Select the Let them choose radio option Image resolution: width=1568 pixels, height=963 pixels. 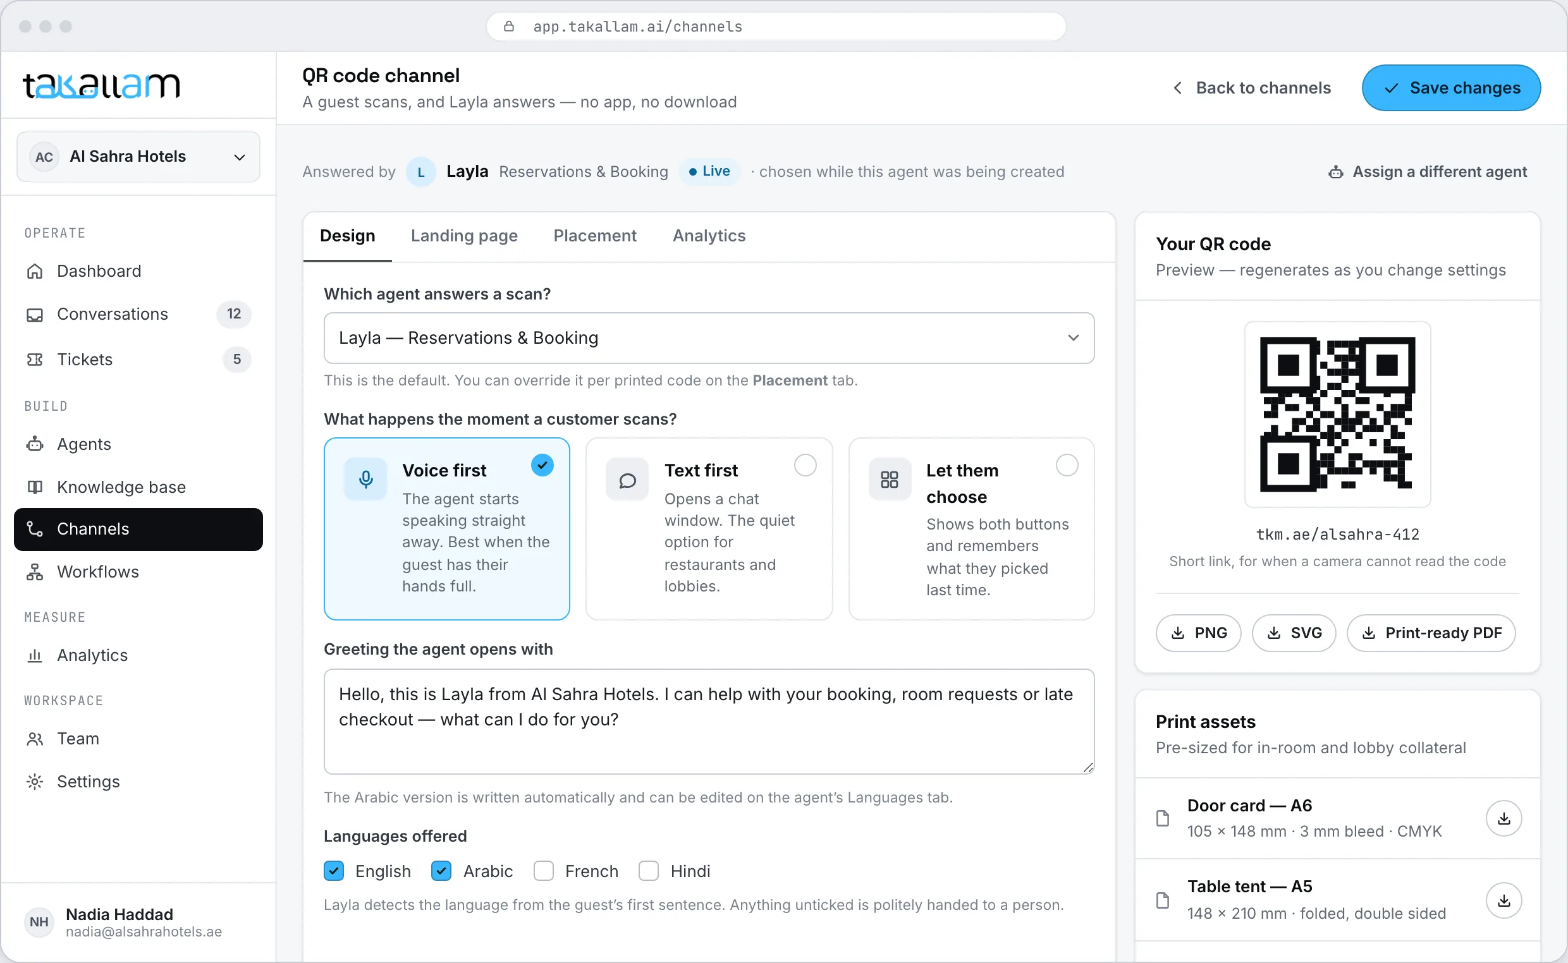(x=1067, y=465)
